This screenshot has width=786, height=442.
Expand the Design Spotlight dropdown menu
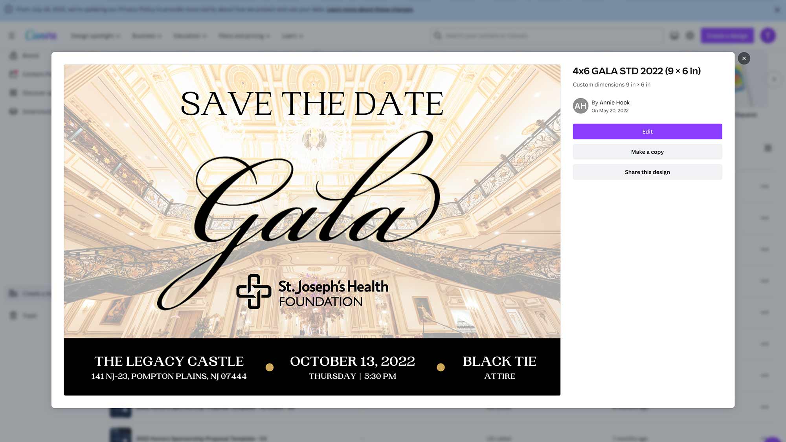(x=95, y=36)
